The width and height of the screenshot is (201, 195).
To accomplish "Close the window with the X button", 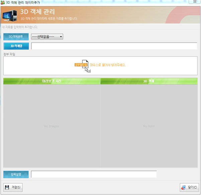I will (x=195, y=2).
